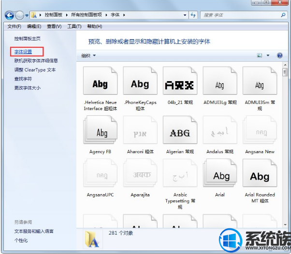Viewport: 291px width, 254px height.
Task: Open the 字体设置 link
Action: tap(23, 52)
